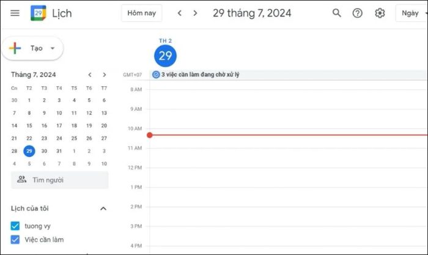Go to the previous day arrow

[x=179, y=13]
